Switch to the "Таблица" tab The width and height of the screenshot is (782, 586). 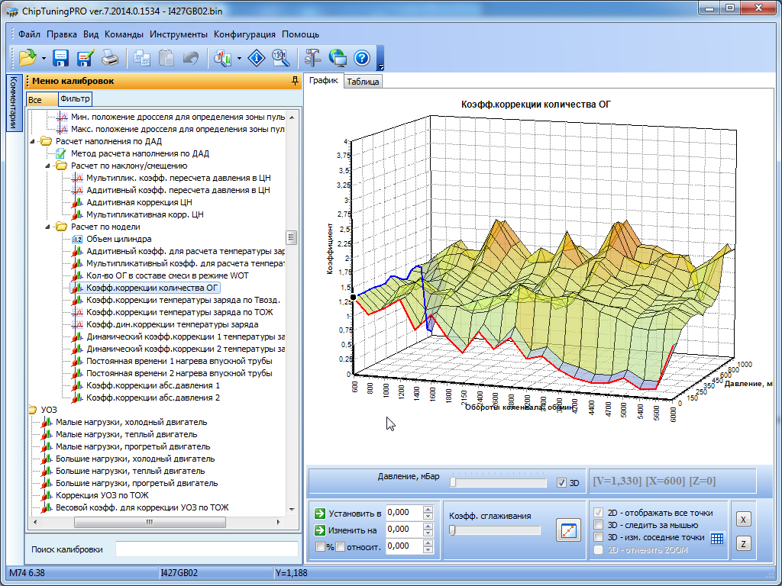pyautogui.click(x=363, y=82)
